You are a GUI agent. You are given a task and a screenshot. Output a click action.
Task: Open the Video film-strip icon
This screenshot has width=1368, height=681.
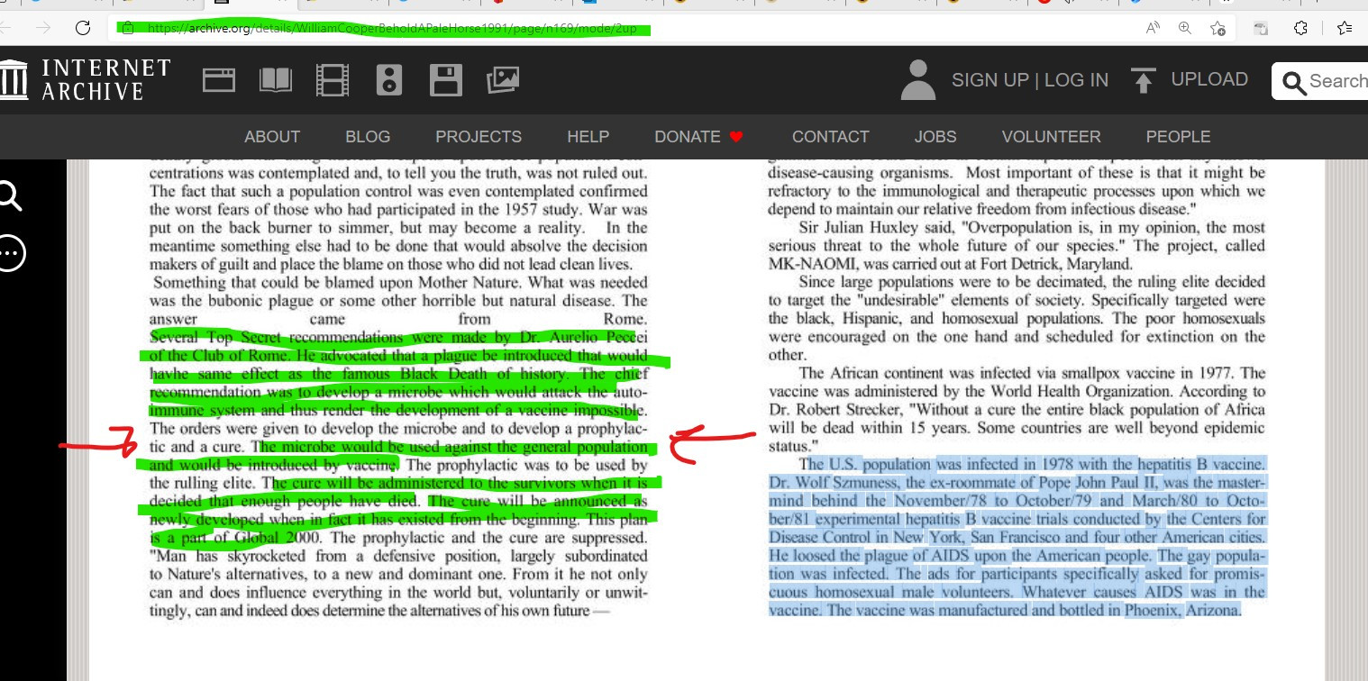(x=333, y=80)
